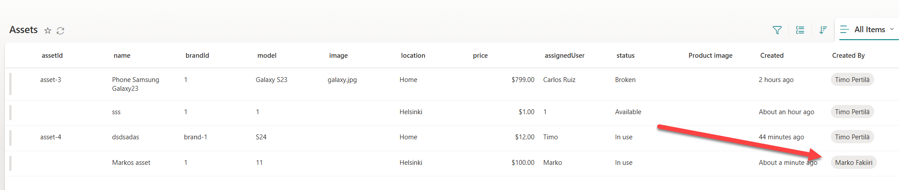Viewport: 899px width, 190px height.
Task: Click the view lines icon beside All Items
Action: pyautogui.click(x=845, y=30)
